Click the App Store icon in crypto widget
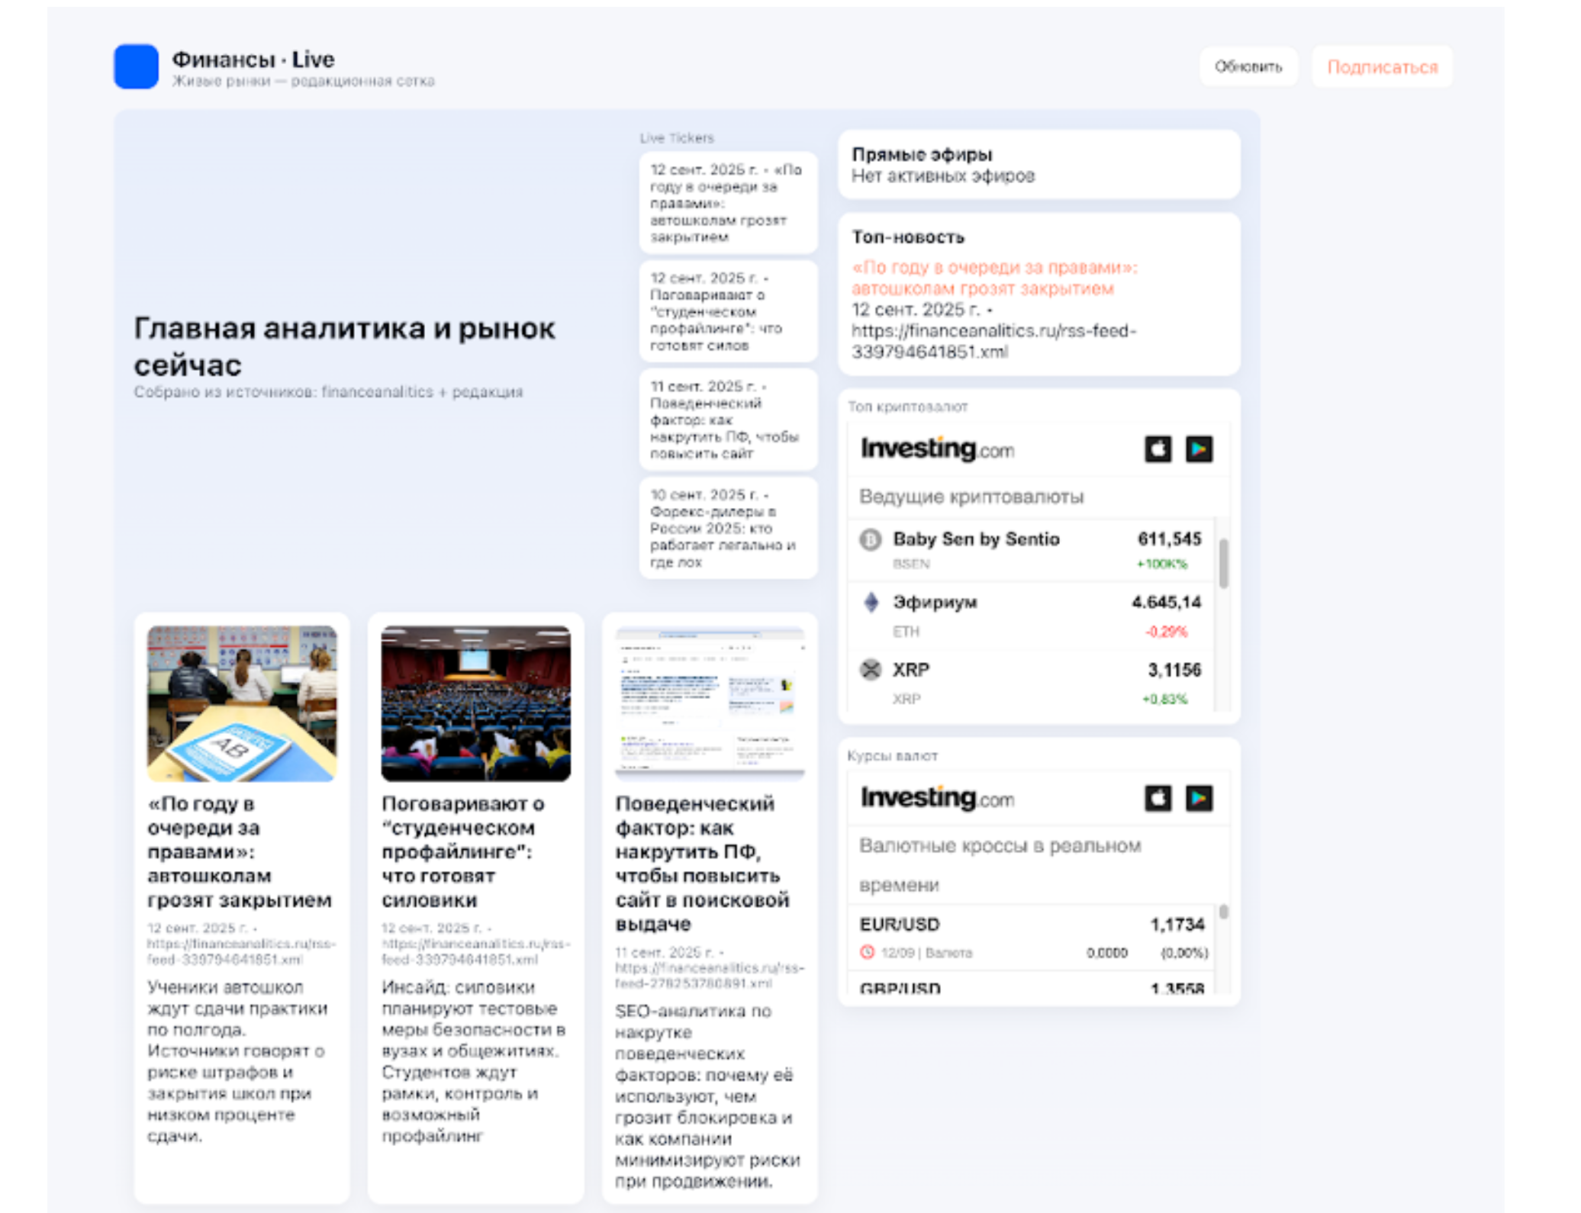 point(1159,449)
